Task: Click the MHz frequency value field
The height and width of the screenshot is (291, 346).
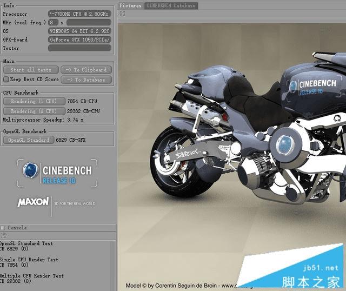Action: tap(89, 23)
